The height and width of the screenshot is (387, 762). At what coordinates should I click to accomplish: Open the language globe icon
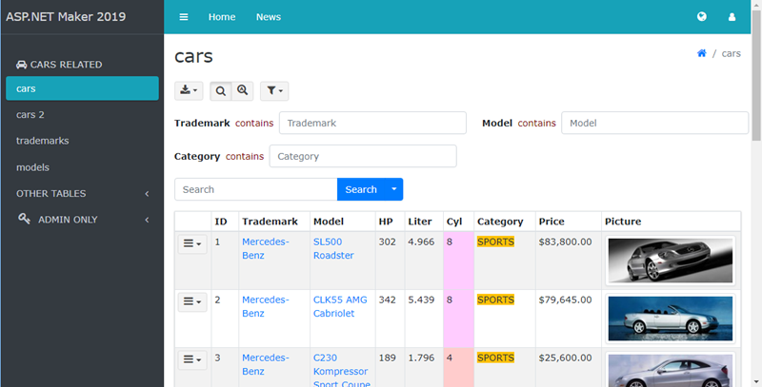(701, 16)
